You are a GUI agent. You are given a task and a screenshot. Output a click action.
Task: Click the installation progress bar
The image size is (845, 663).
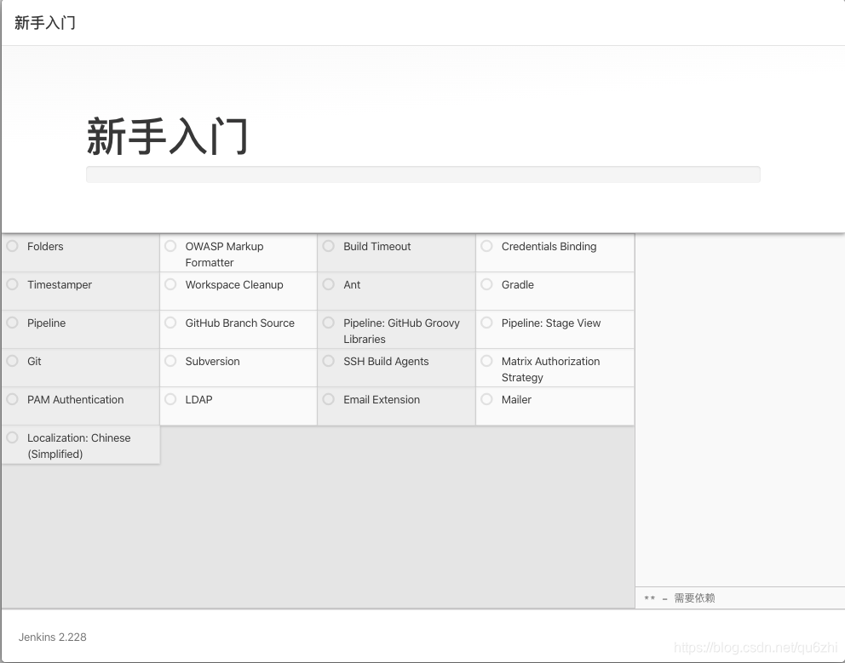[423, 174]
